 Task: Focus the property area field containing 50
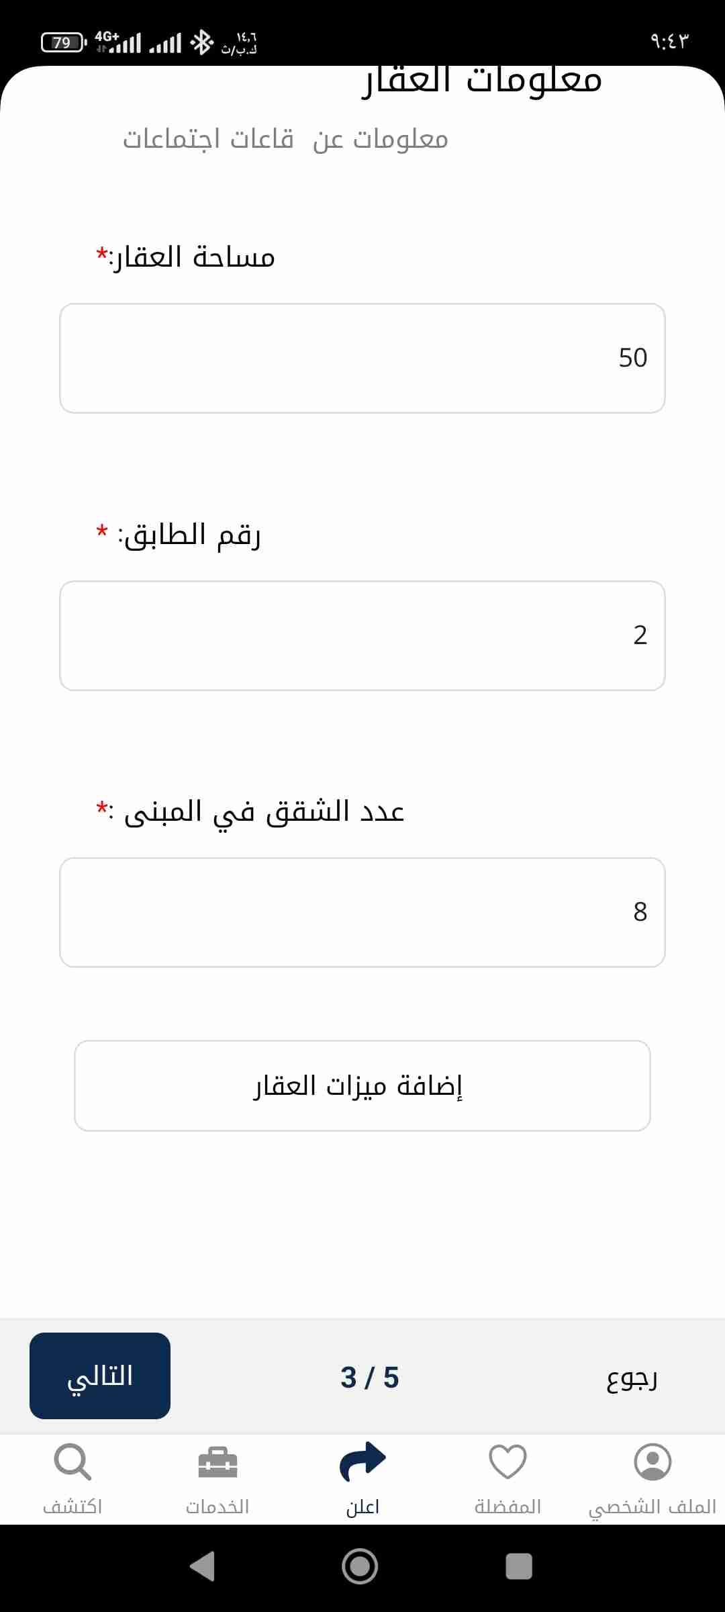tap(362, 358)
